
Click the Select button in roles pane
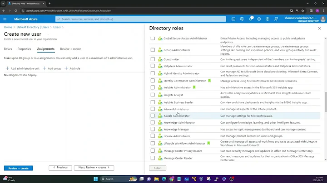pyautogui.click(x=158, y=168)
